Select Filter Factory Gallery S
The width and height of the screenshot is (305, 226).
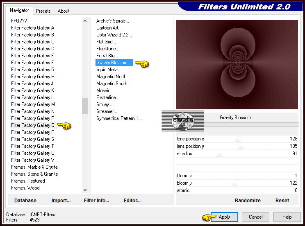(32, 139)
